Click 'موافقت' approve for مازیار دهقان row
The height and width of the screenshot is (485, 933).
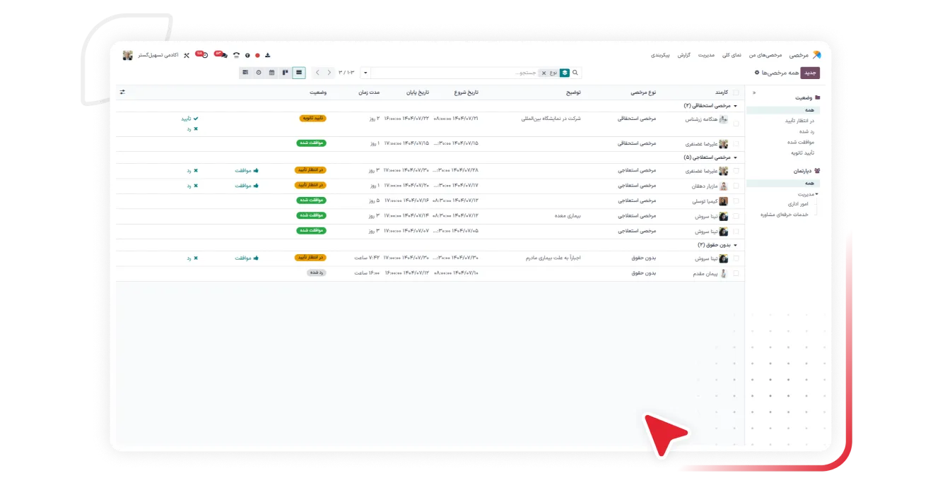(247, 186)
